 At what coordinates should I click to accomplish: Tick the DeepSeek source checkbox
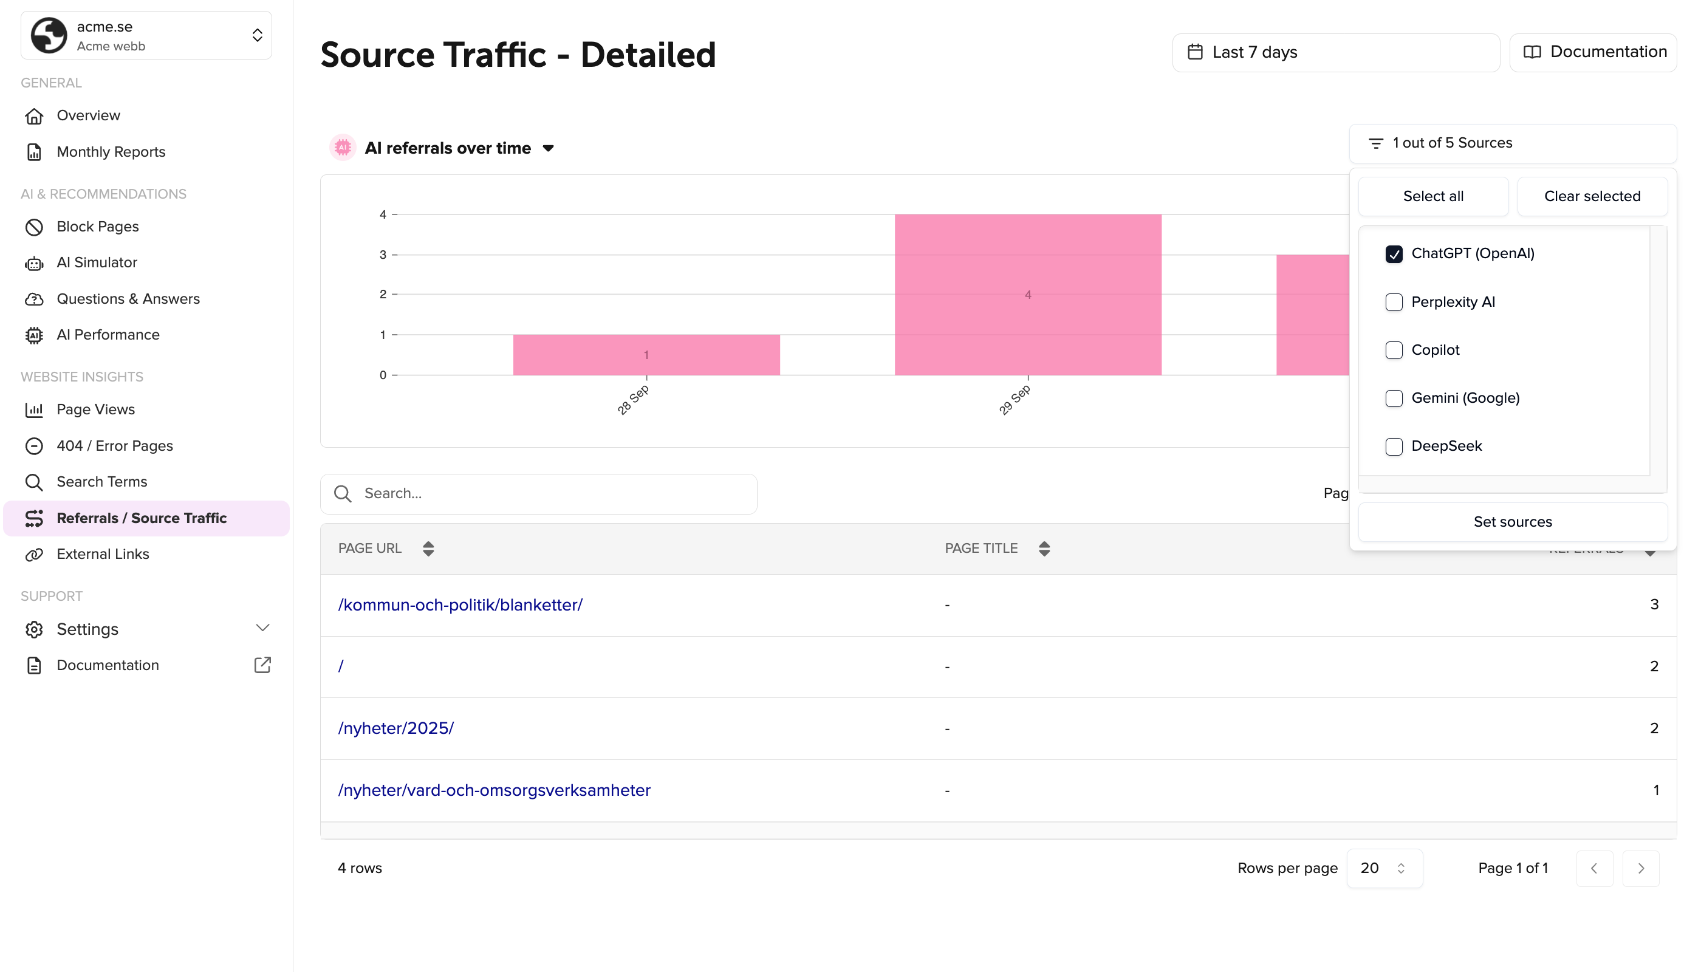[x=1394, y=447]
